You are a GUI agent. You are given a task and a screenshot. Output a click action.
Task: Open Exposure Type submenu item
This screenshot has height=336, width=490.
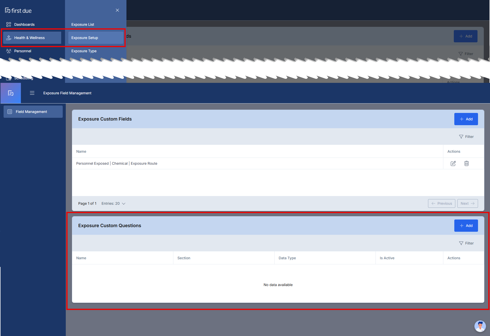84,51
